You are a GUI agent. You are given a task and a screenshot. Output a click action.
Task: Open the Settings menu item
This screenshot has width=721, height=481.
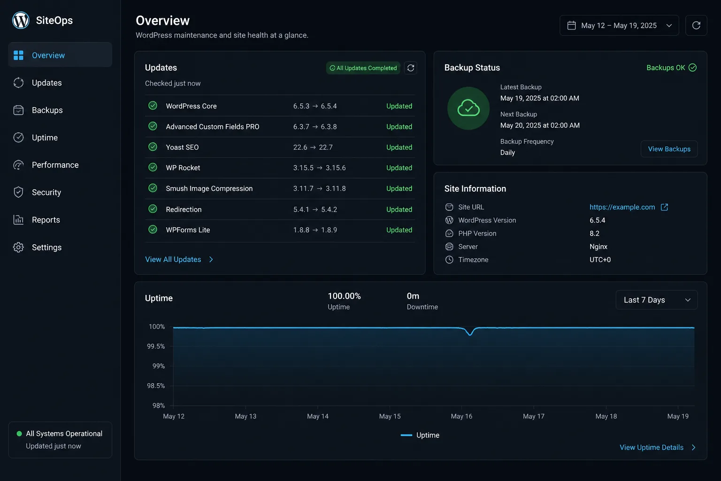pos(60,247)
